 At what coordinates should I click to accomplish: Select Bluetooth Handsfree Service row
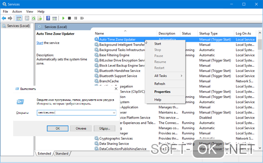(175, 71)
